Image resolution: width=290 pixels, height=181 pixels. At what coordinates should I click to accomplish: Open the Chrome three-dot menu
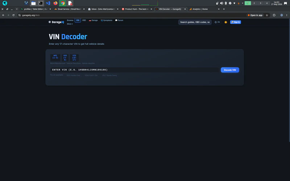[287, 15]
